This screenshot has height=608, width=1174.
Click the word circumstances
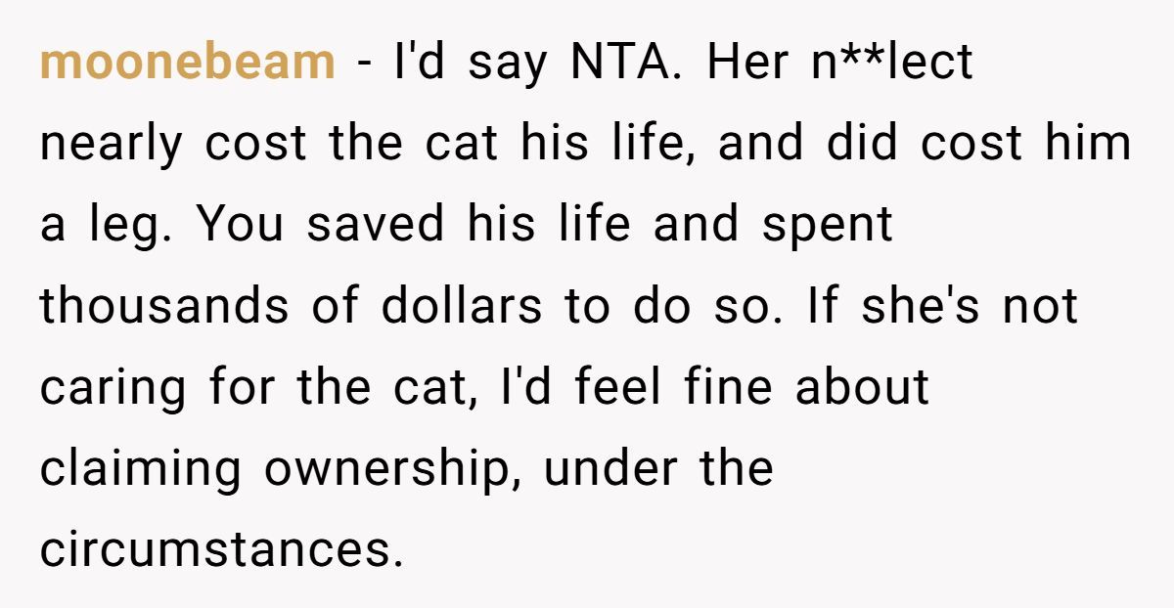(221, 550)
